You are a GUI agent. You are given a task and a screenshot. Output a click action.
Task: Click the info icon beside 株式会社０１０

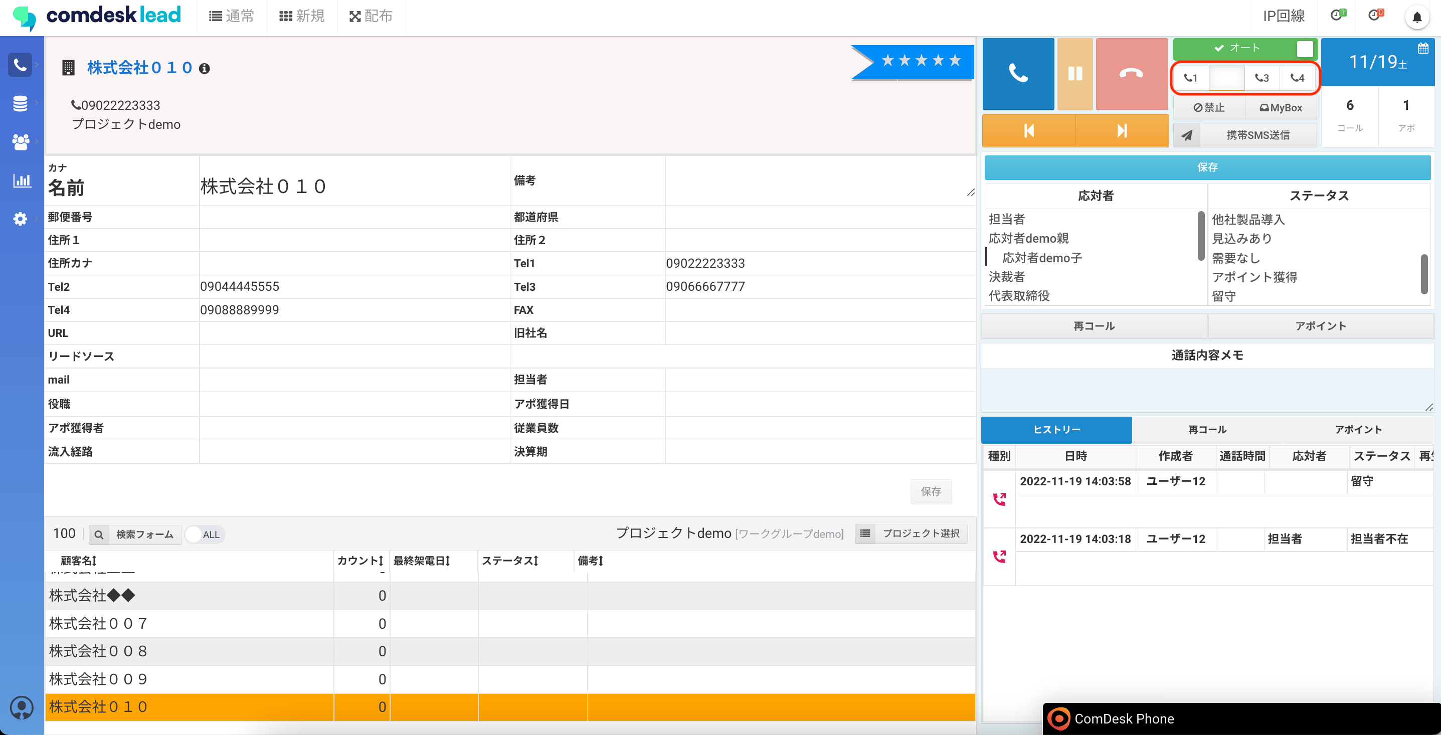(205, 68)
